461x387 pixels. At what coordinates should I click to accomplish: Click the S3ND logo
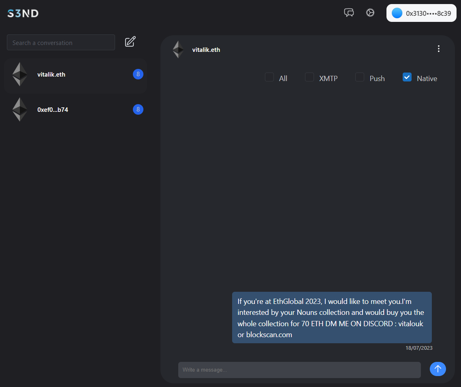click(x=23, y=13)
